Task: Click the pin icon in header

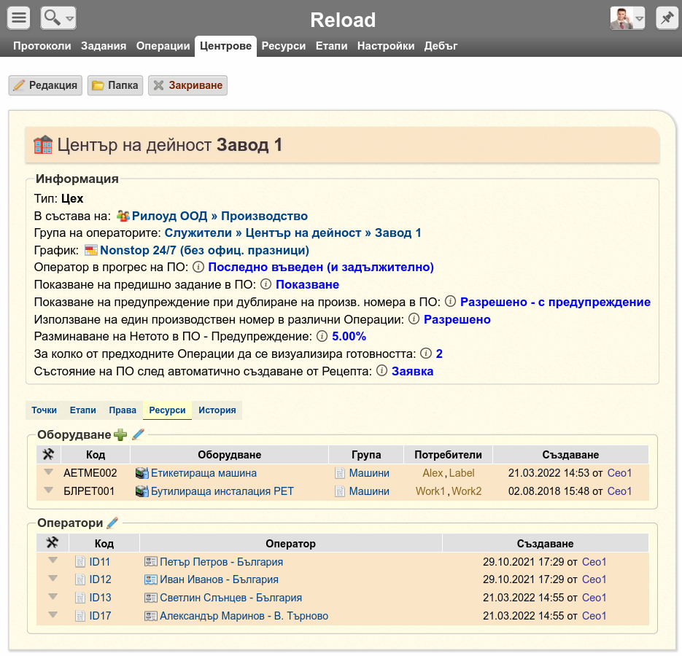Action: (667, 18)
